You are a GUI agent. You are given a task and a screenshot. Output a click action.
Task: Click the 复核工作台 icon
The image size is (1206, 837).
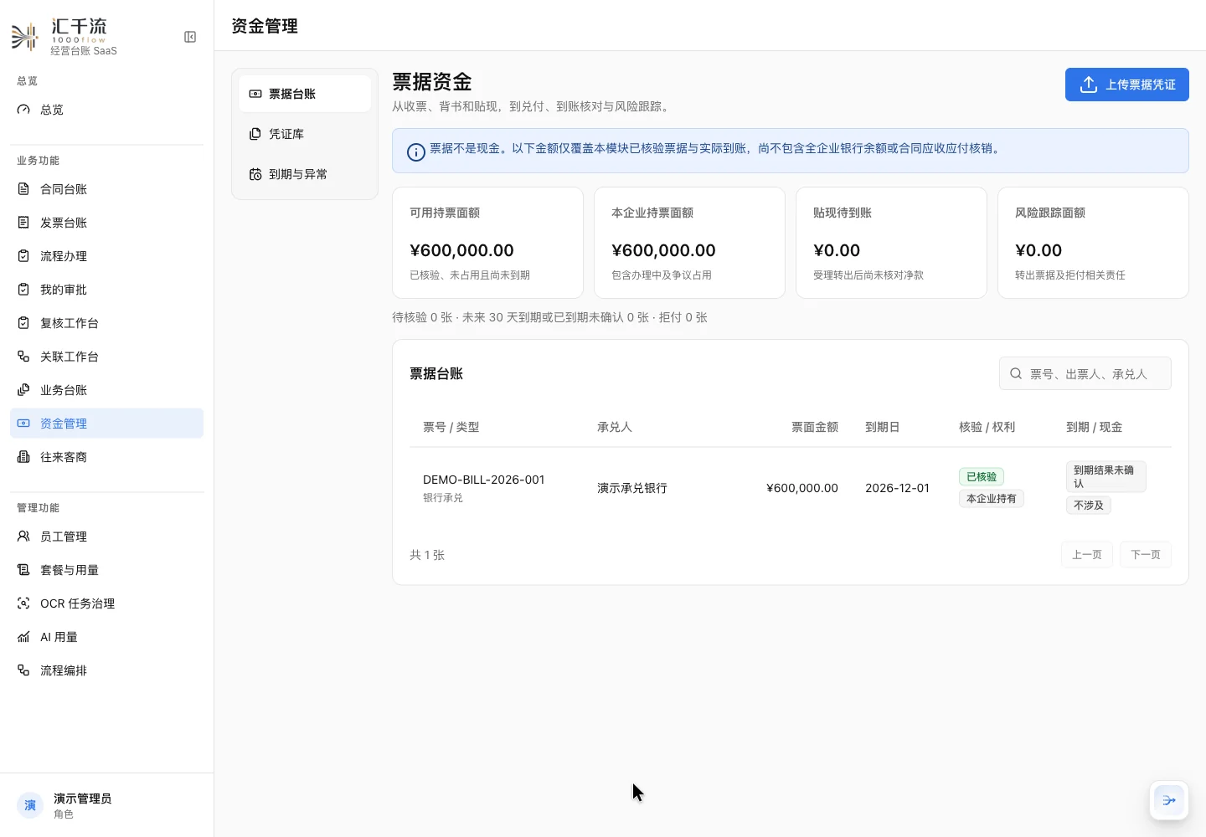(23, 323)
